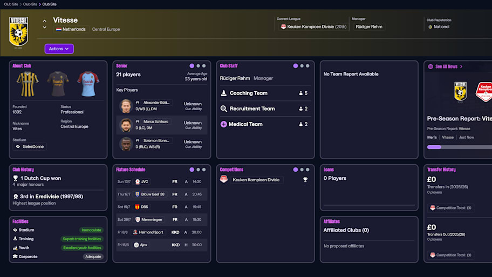This screenshot has height=277, width=492.
Task: Click the highest league position medal icon
Action: (x=16, y=197)
